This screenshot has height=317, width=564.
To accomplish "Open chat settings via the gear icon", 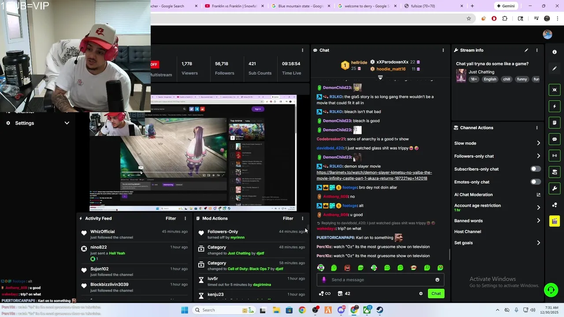I will click(x=421, y=294).
